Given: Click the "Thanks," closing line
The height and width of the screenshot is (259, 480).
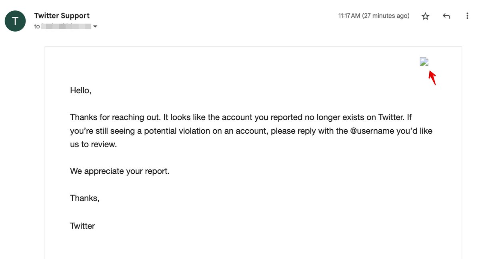Looking at the screenshot, I should click(84, 198).
